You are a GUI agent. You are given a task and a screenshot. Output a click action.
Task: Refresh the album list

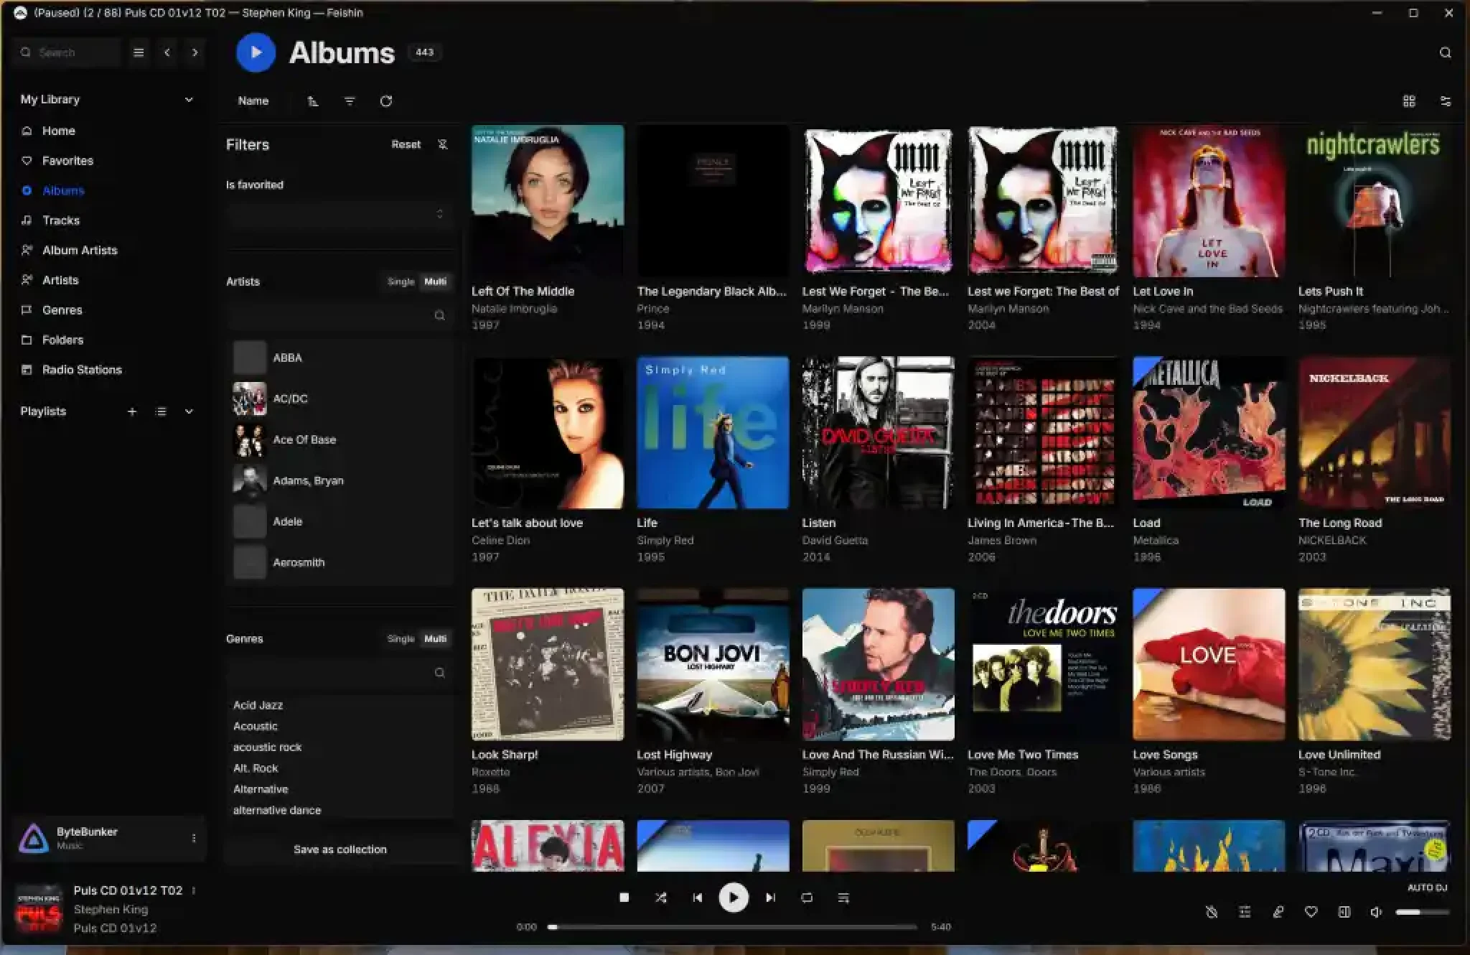pos(386,101)
